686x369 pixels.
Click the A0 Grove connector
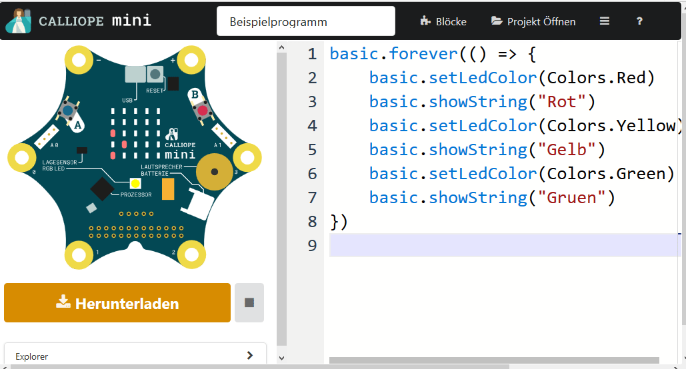pos(47,136)
